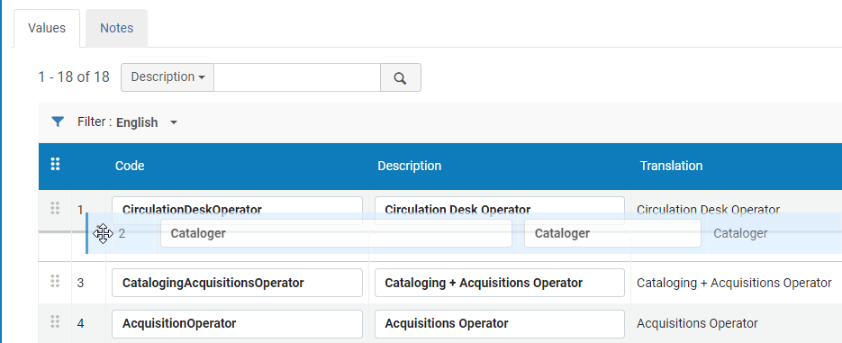Click the search text input box
The image size is (842, 343).
click(x=297, y=77)
